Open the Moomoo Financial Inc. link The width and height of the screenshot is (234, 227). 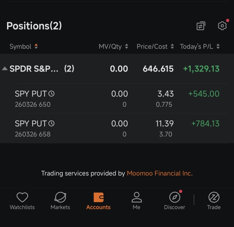160,173
